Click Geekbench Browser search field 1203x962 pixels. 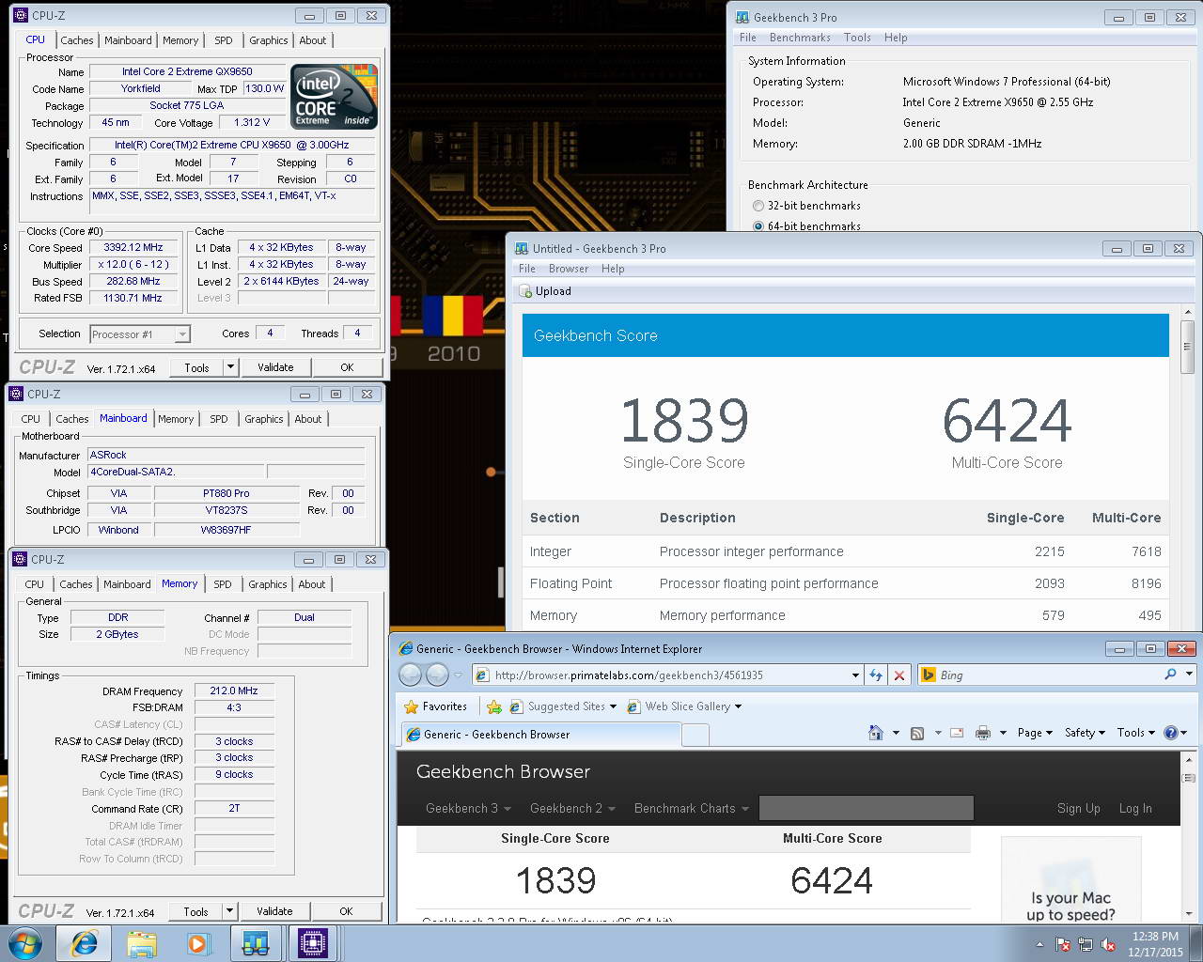coord(866,808)
